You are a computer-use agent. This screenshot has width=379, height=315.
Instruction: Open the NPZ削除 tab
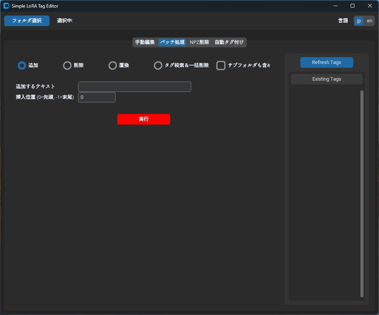(199, 42)
